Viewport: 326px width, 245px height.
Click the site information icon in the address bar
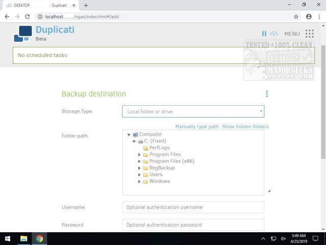click(x=40, y=17)
